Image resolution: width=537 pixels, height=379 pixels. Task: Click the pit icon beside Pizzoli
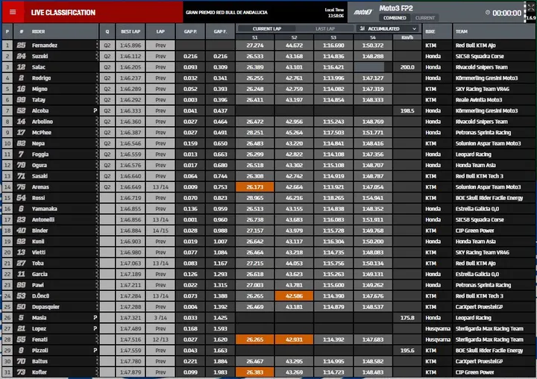click(x=95, y=350)
